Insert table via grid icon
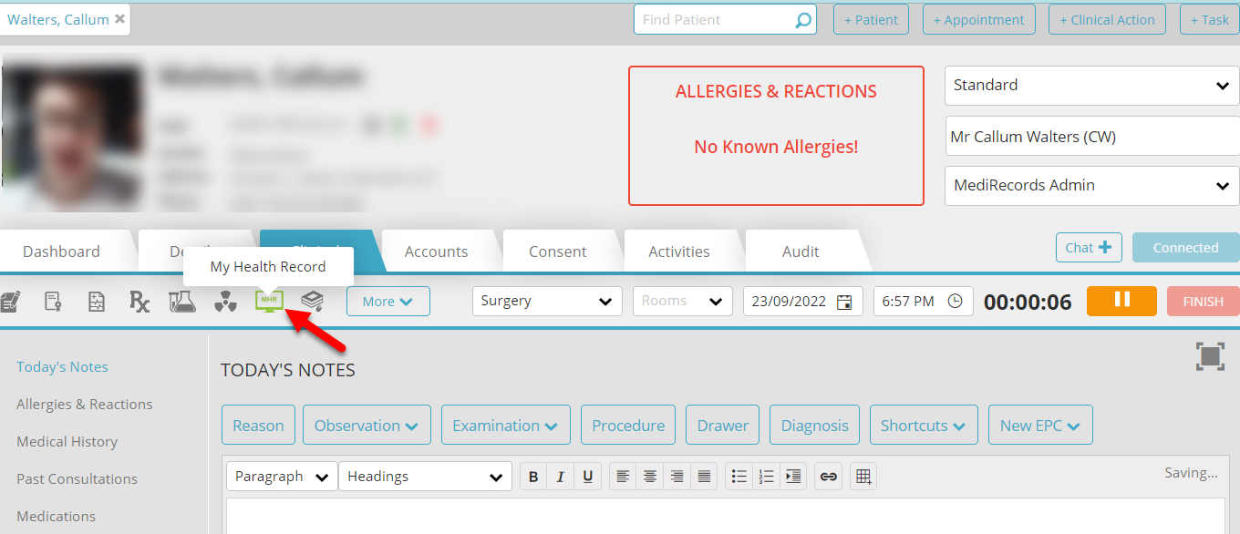The image size is (1240, 534). click(x=863, y=476)
